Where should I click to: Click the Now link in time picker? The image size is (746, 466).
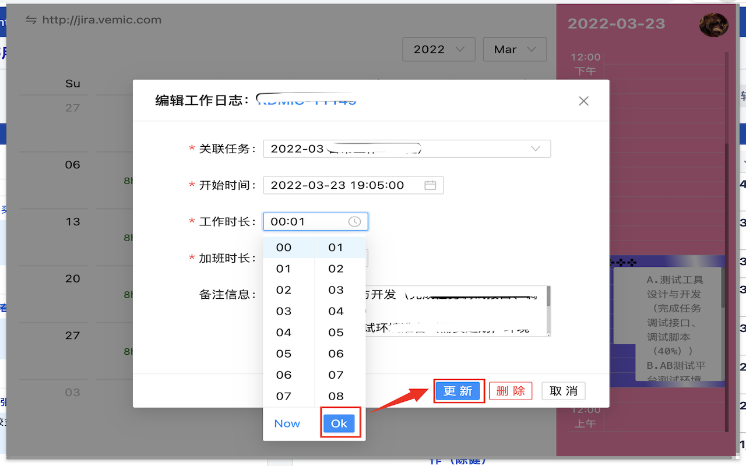click(x=287, y=423)
